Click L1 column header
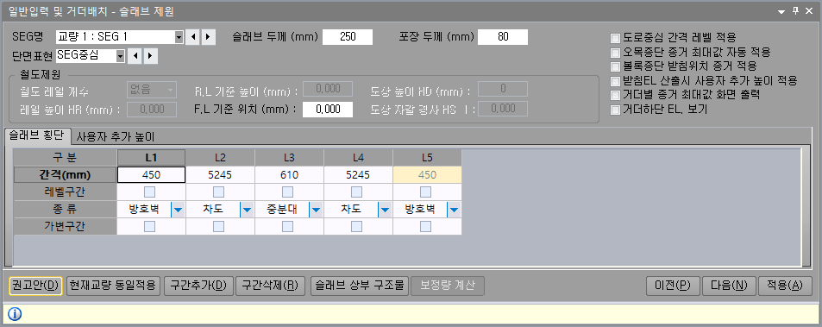 coord(151,157)
